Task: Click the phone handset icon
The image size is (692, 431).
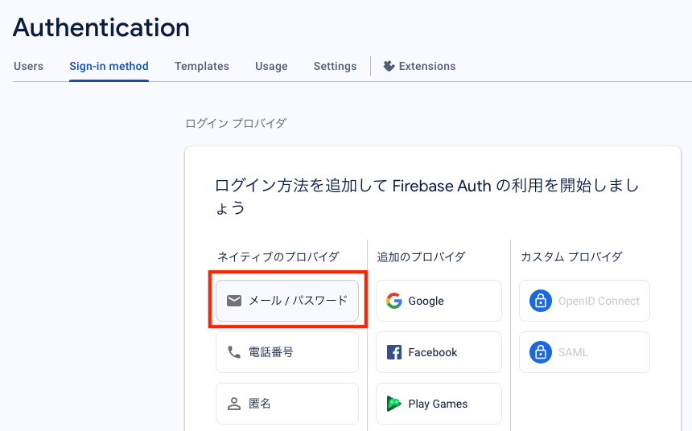Action: 234,352
